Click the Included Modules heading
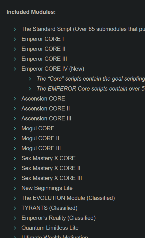 point(31,12)
